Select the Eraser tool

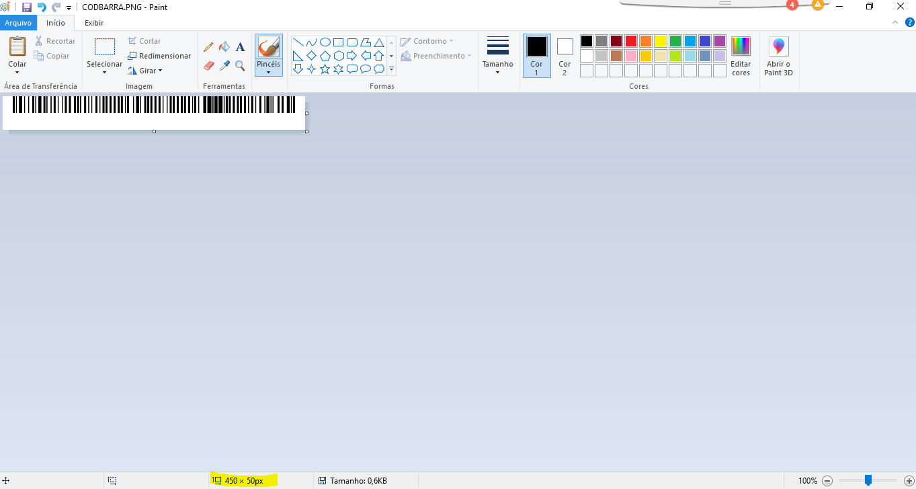[208, 66]
